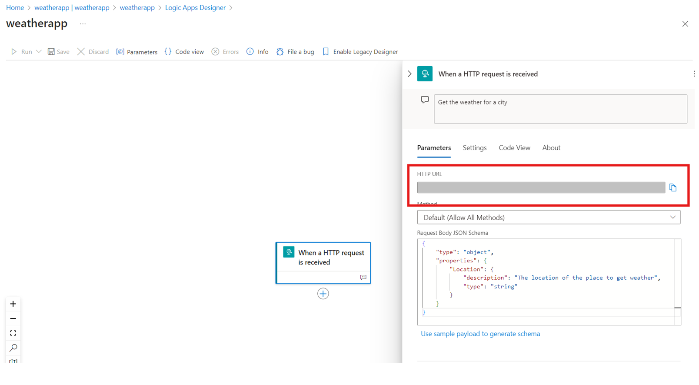Open weatherapp | weatherapp breadcrumb

tap(72, 7)
